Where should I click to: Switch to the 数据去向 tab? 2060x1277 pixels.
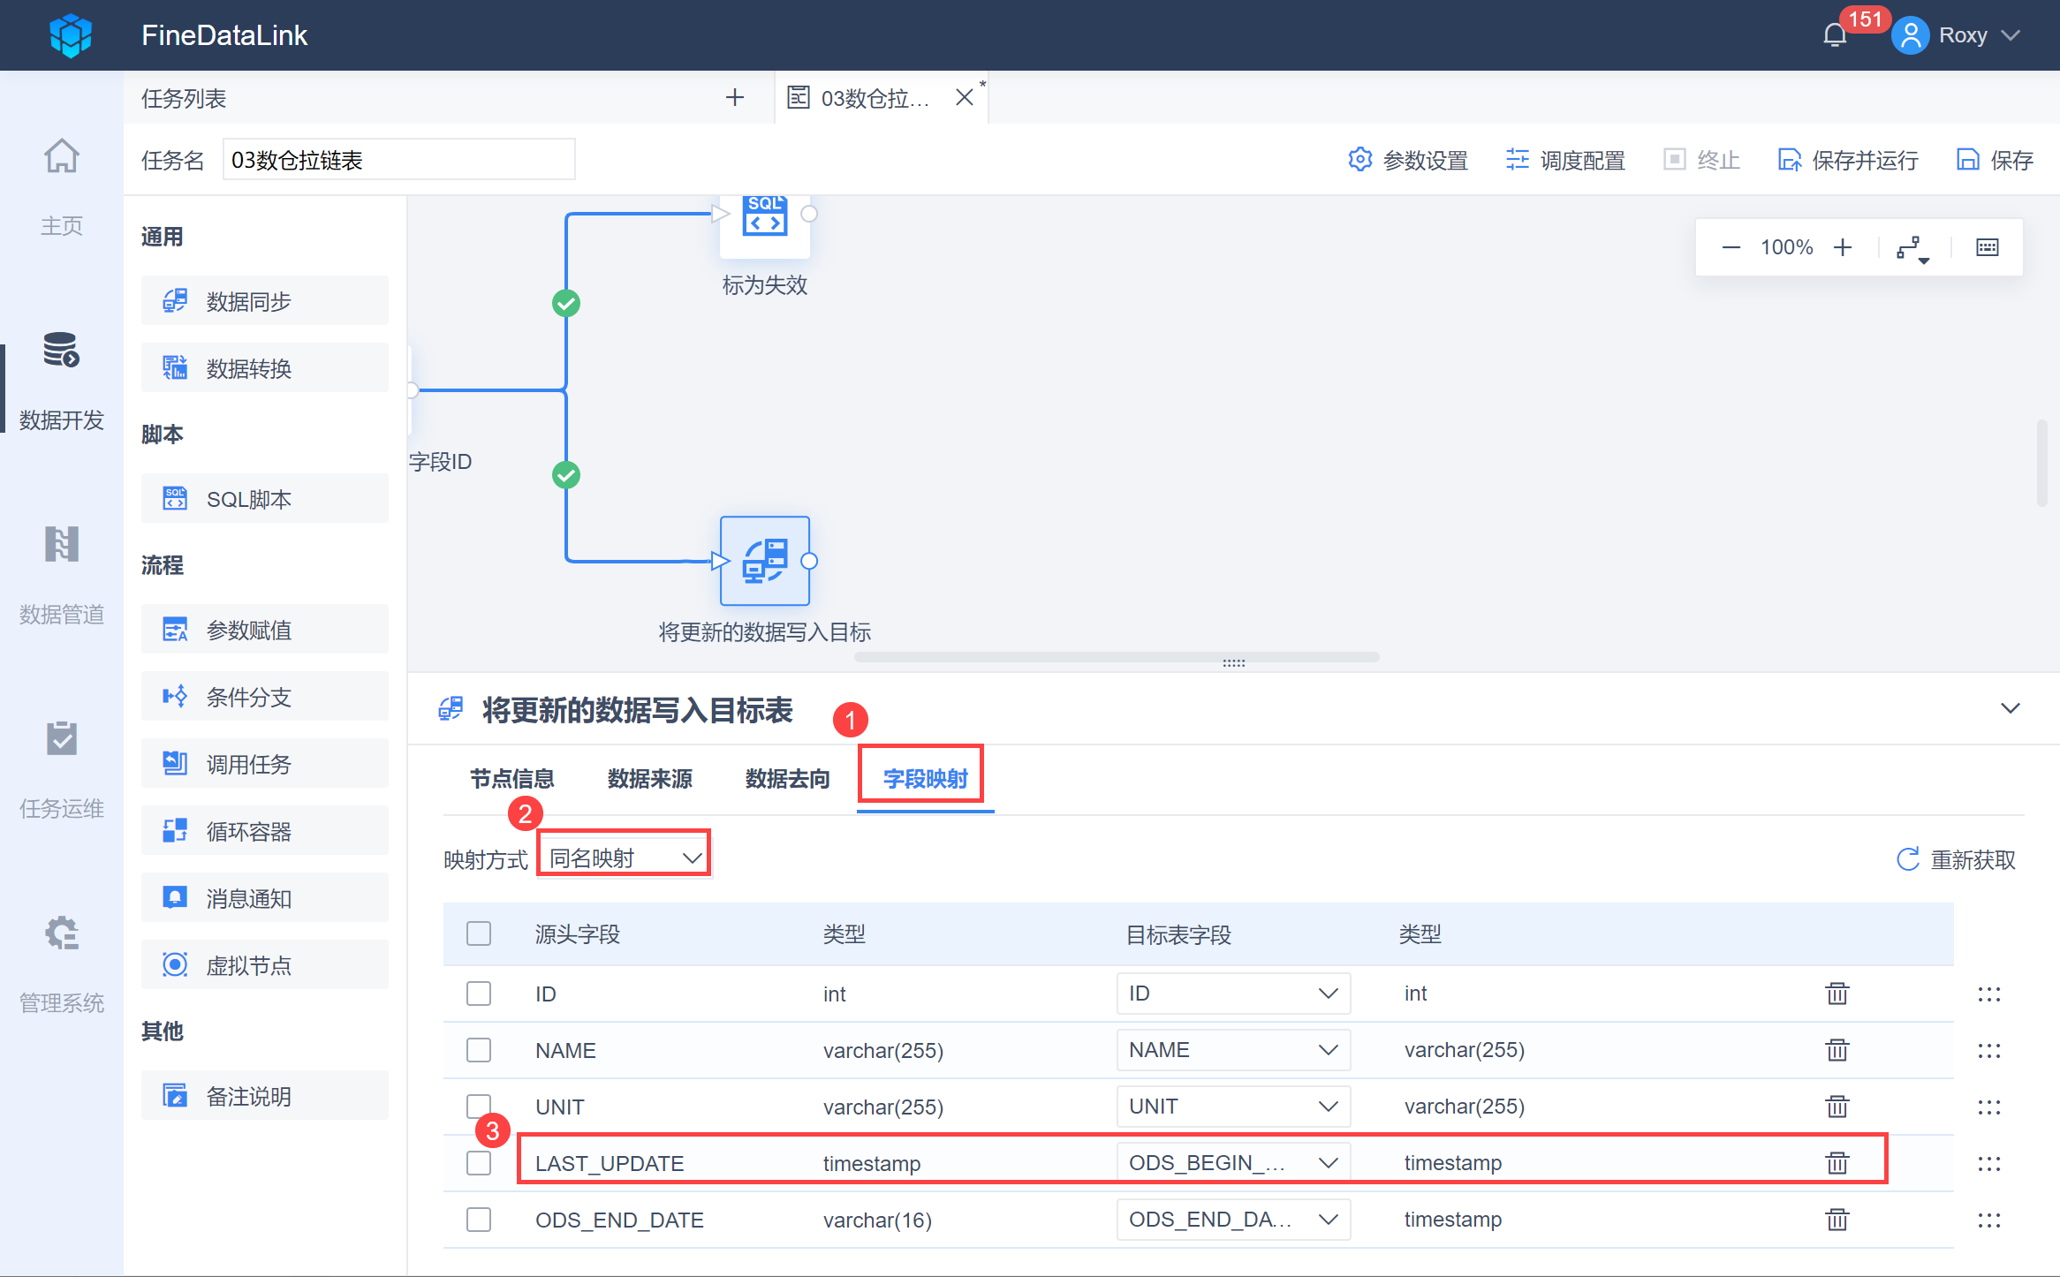(x=787, y=779)
